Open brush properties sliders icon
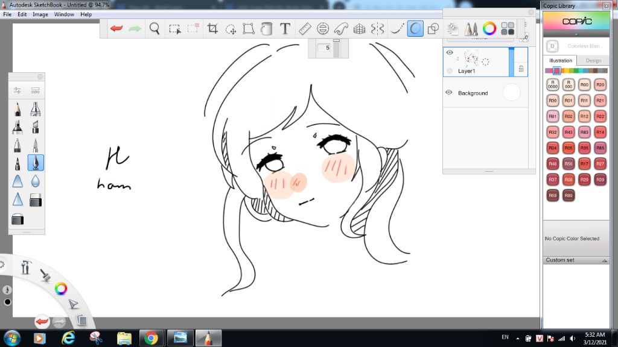Screen dimensions: 618x347 [x=18, y=90]
